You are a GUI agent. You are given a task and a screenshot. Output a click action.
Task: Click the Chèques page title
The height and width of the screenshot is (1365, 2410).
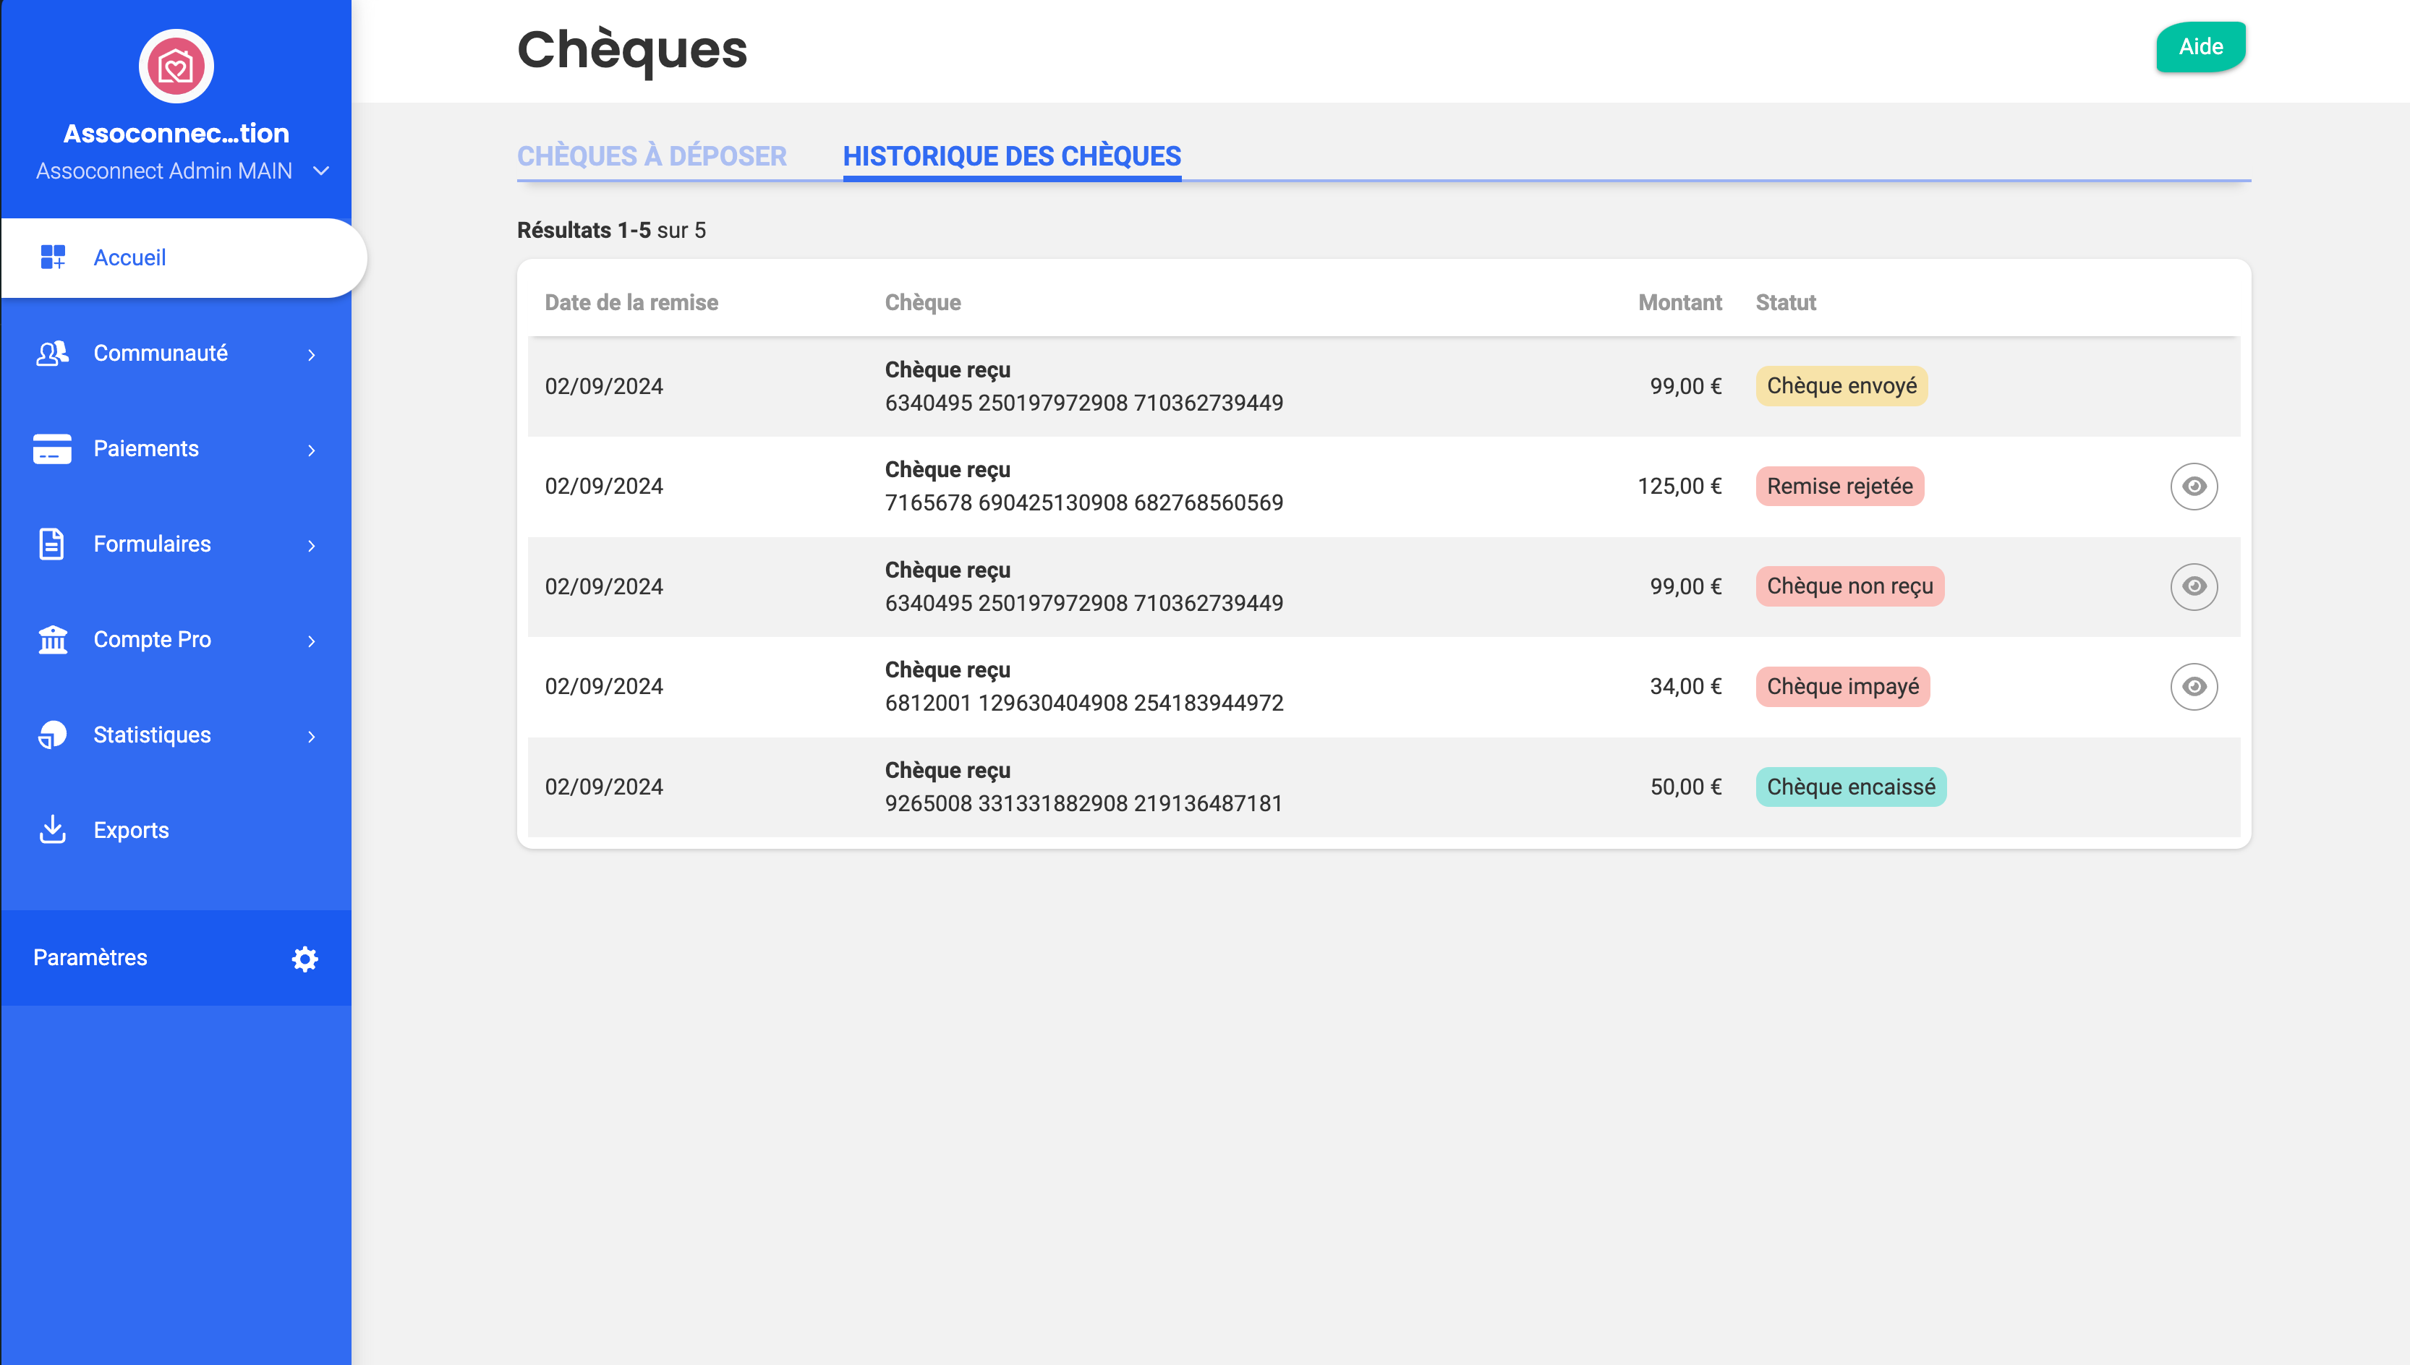632,50
